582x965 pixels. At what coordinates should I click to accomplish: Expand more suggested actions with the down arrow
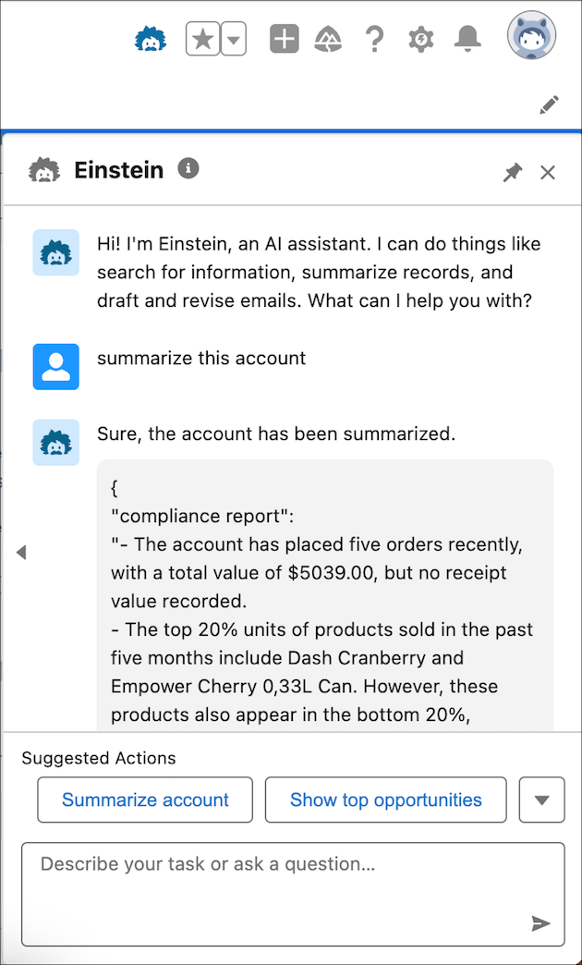pyautogui.click(x=541, y=800)
